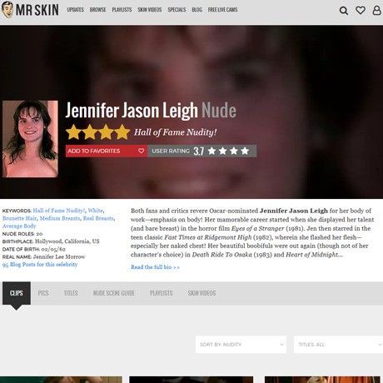Open the Specials menu

pyautogui.click(x=177, y=10)
